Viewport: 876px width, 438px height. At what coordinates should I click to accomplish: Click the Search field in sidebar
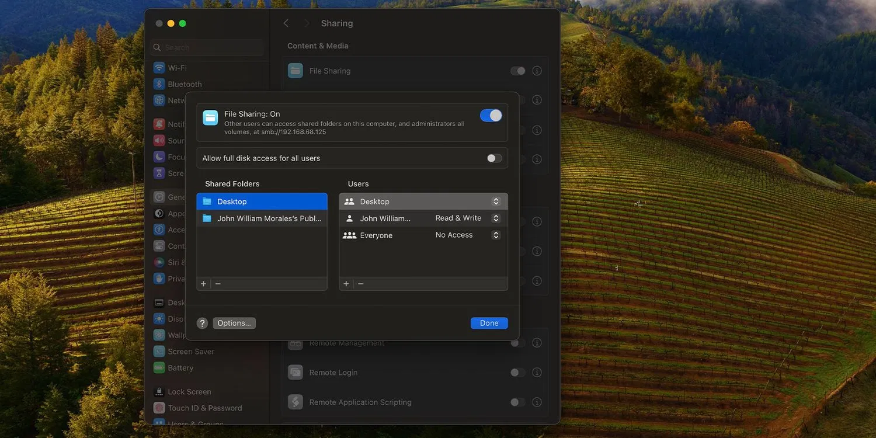click(x=207, y=47)
